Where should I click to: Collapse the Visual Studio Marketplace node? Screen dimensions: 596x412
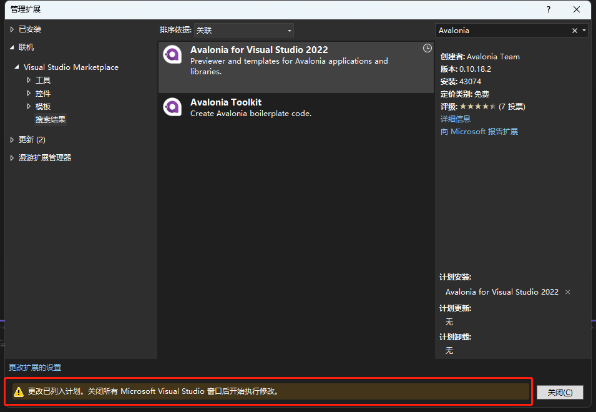pos(17,67)
